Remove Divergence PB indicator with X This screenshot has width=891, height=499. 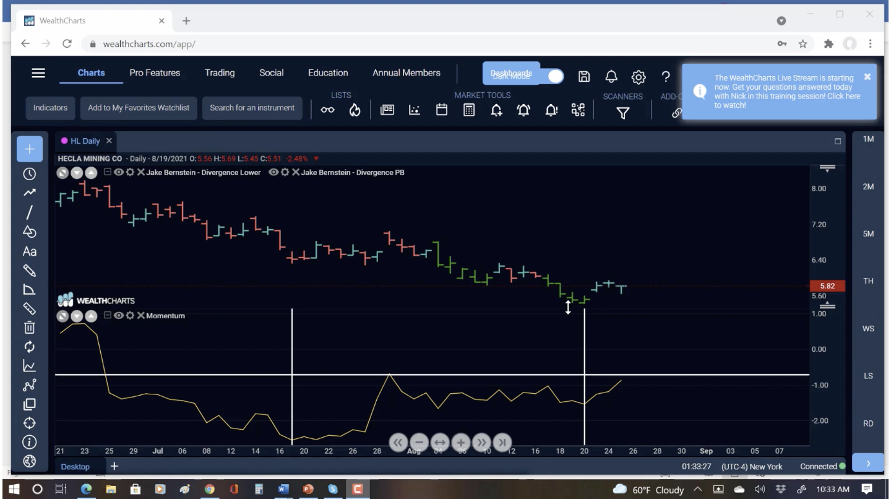296,173
